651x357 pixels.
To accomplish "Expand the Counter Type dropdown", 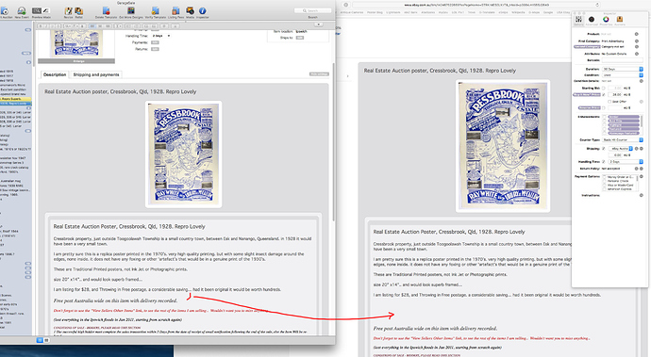I will click(623, 140).
